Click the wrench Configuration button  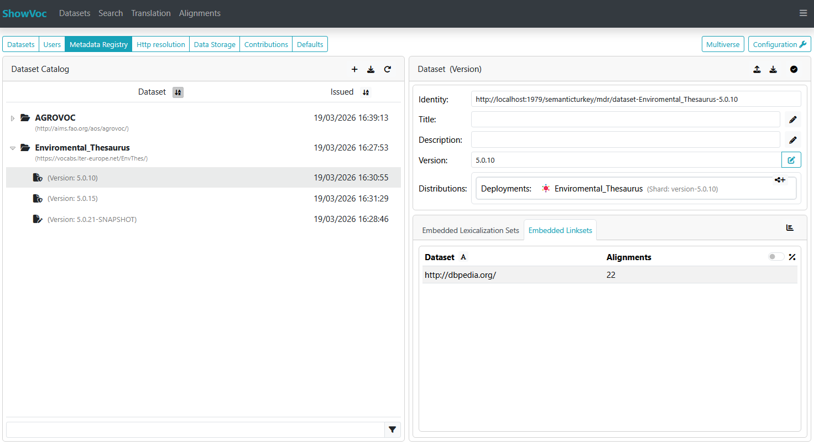[780, 44]
